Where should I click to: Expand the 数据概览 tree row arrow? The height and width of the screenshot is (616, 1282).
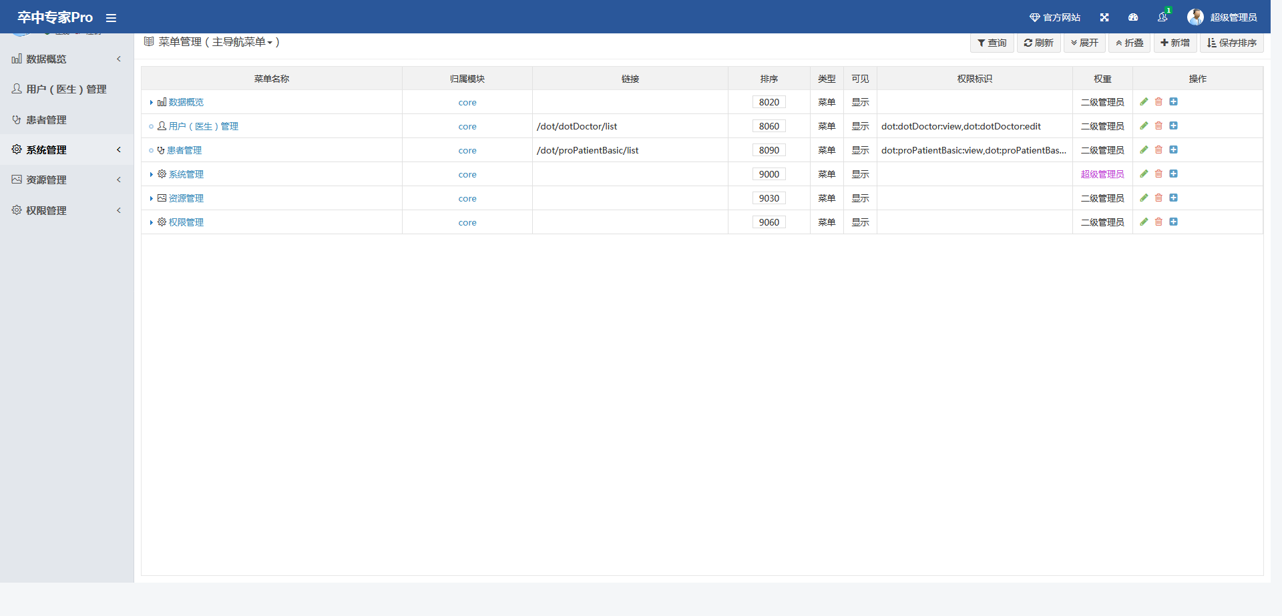(152, 102)
